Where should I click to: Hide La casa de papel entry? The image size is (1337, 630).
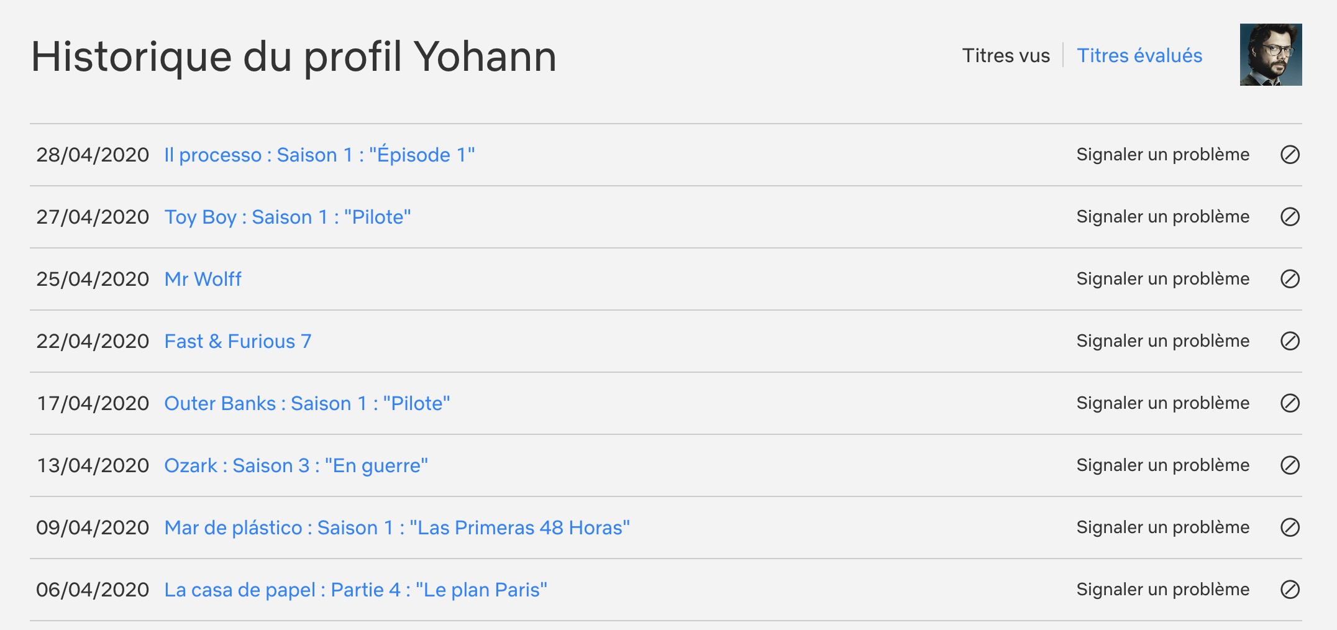coord(1290,590)
